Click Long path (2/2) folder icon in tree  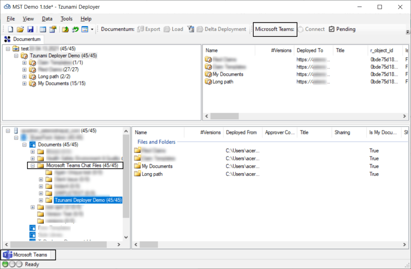click(33, 77)
